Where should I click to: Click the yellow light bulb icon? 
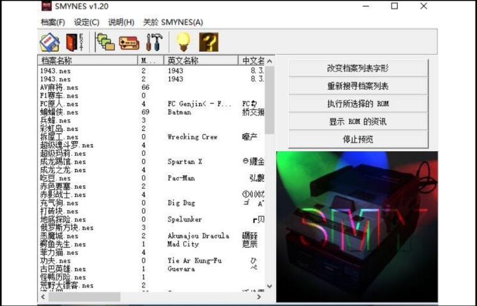184,42
